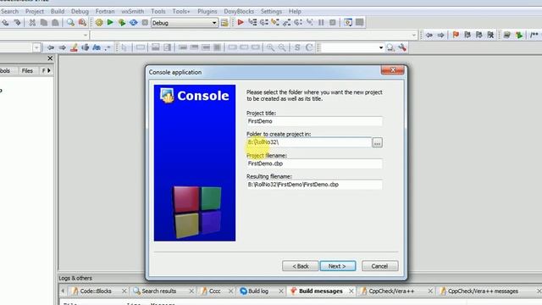Click Cancel in Console application dialog
The width and height of the screenshot is (542, 305).
(379, 266)
